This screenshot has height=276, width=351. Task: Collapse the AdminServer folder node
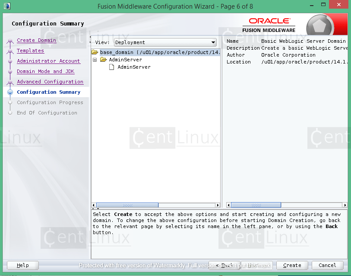point(95,60)
